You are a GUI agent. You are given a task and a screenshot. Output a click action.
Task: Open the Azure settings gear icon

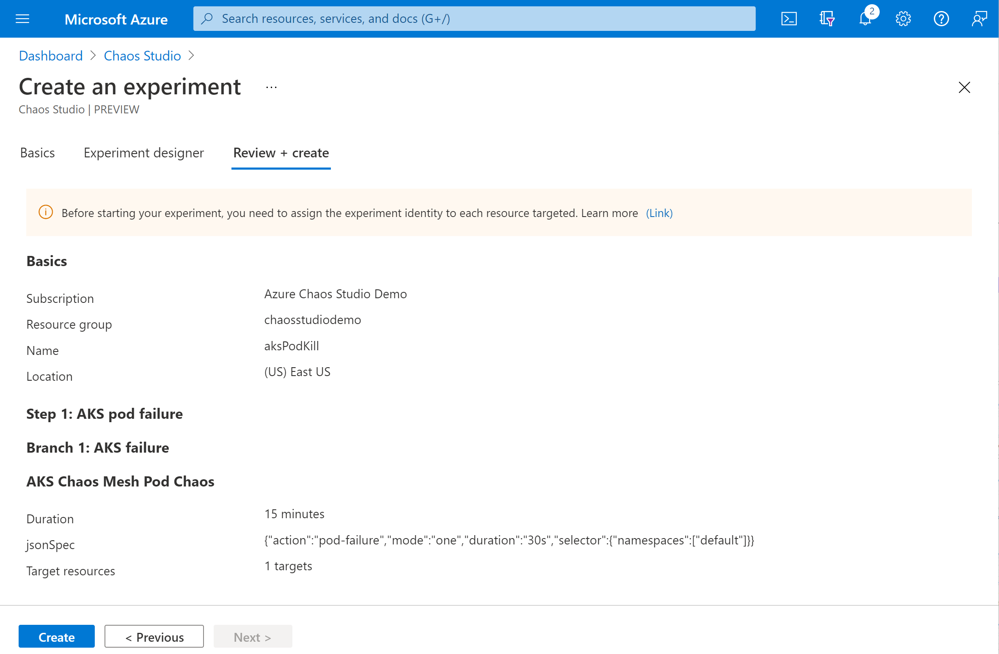click(903, 18)
